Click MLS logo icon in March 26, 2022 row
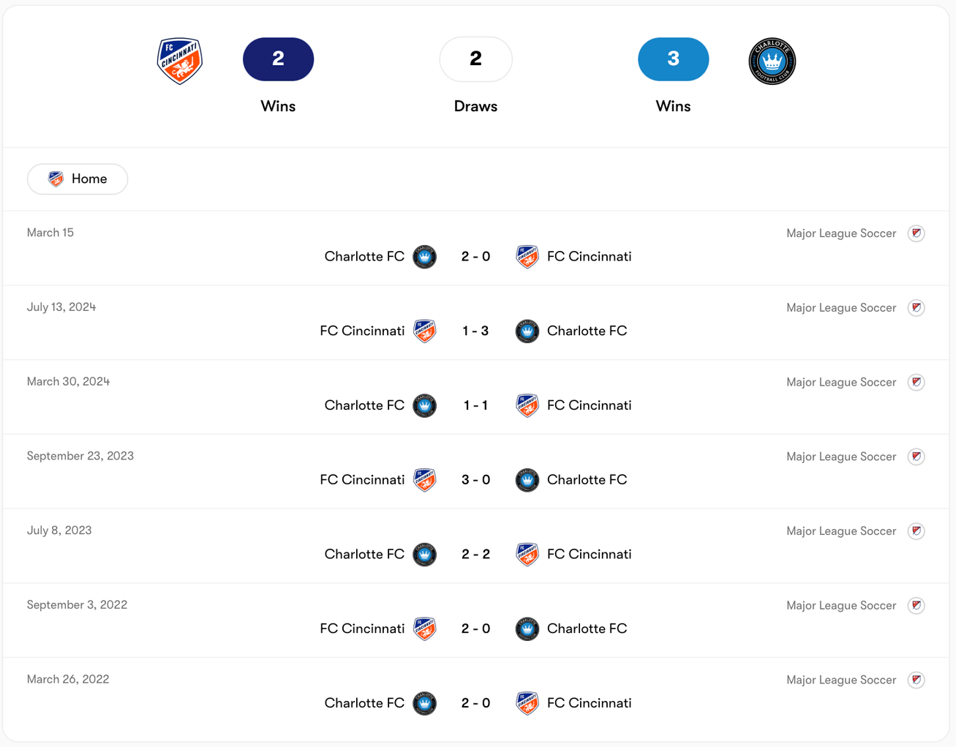 916,680
